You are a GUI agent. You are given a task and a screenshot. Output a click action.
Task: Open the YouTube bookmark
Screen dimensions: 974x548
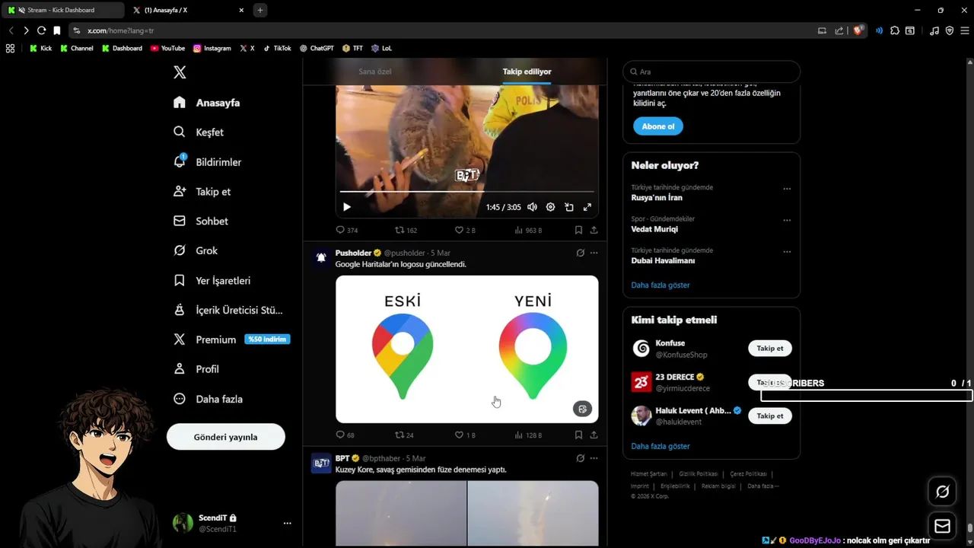167,48
